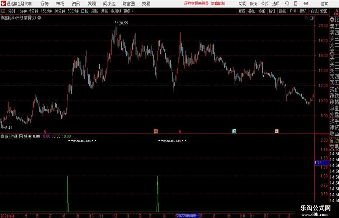Click the 通达信 red logo icon
This screenshot has width=339, height=218.
(x=3, y=4)
